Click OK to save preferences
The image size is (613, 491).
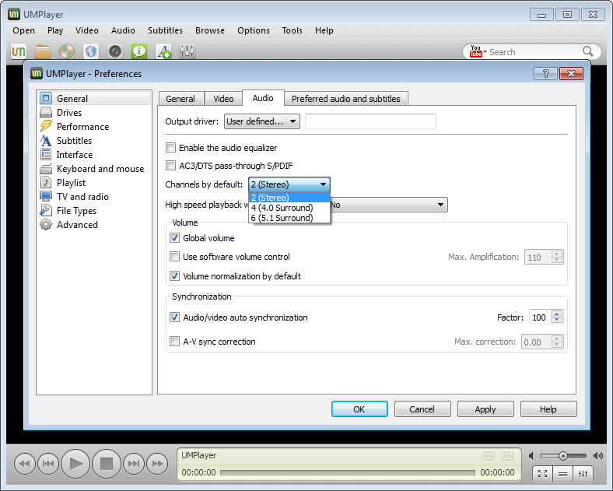click(359, 409)
